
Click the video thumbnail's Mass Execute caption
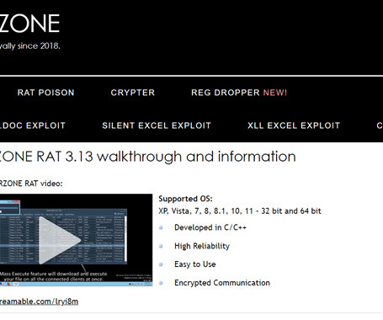pyautogui.click(x=53, y=276)
